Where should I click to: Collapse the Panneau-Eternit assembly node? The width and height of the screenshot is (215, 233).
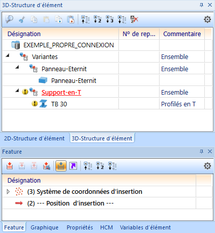coord(17,67)
